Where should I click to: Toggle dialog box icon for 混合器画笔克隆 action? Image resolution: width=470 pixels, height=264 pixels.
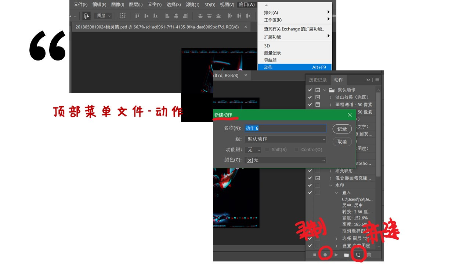coord(318,178)
